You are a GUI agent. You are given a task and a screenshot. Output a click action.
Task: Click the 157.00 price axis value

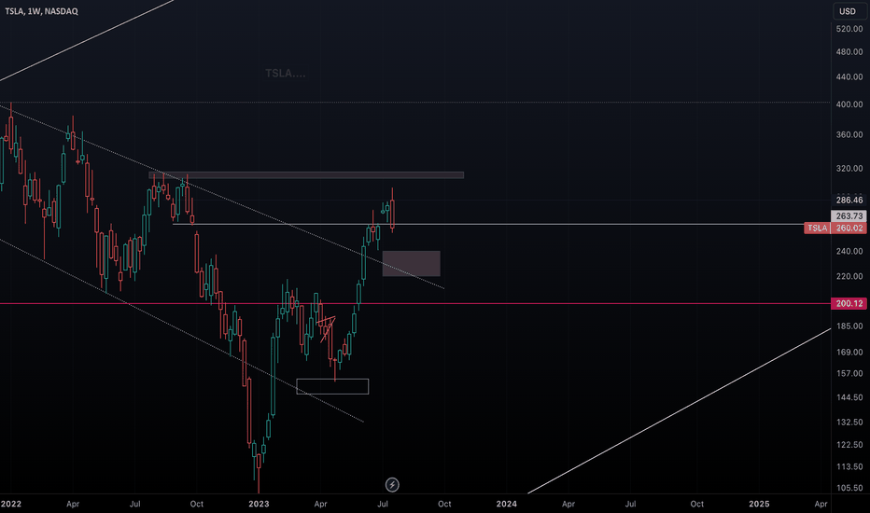pyautogui.click(x=849, y=374)
